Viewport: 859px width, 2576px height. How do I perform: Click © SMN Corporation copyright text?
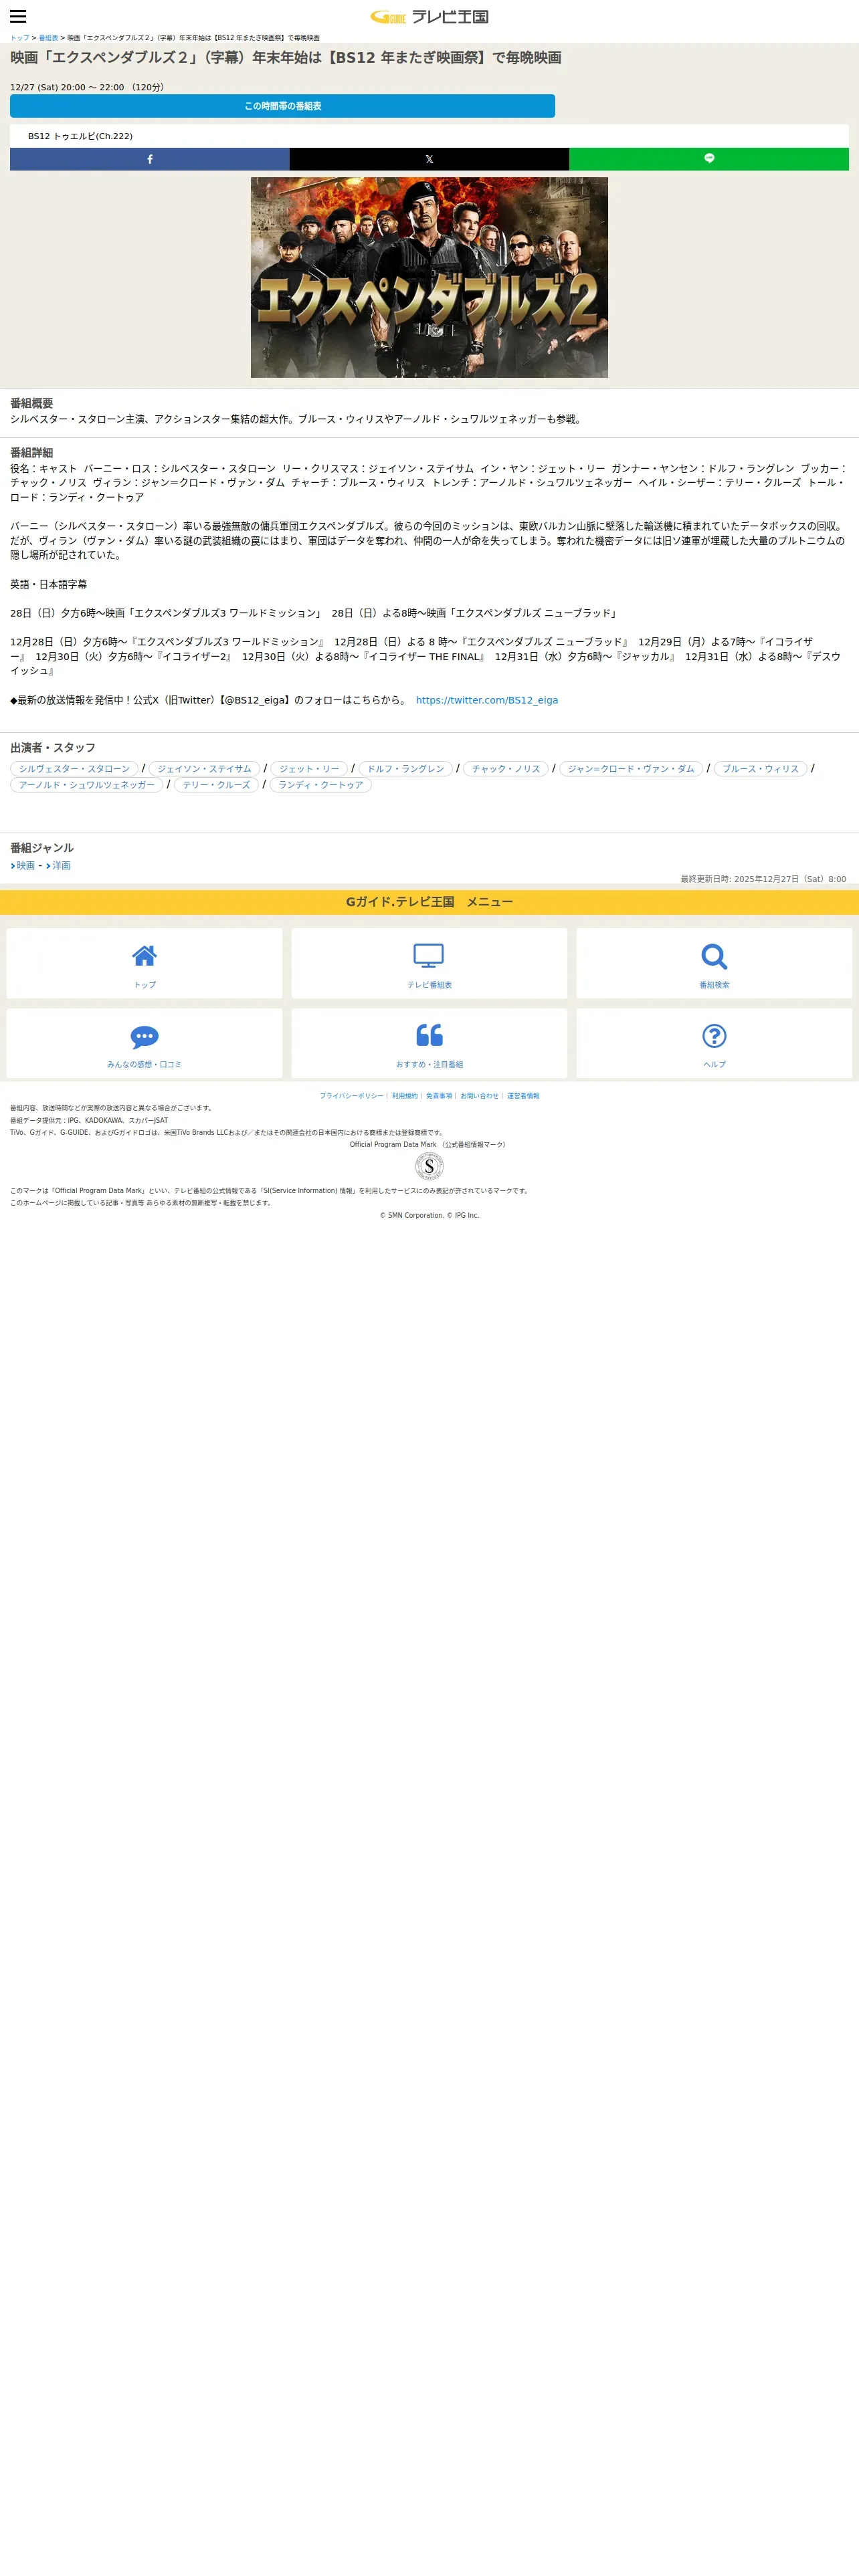pyautogui.click(x=429, y=1215)
